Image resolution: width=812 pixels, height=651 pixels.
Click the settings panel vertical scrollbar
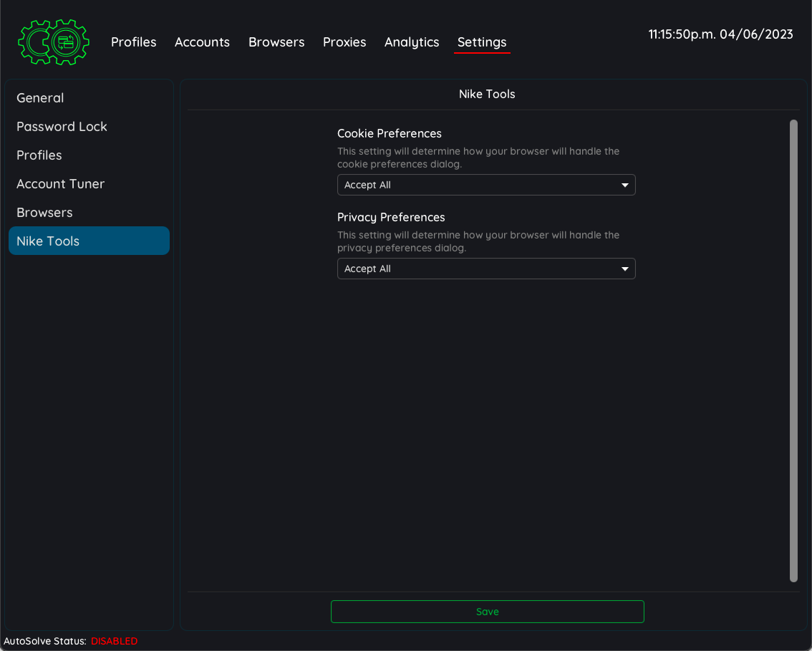(x=793, y=351)
